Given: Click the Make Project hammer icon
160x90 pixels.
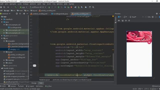Looking at the screenshot, I should 15,7.
